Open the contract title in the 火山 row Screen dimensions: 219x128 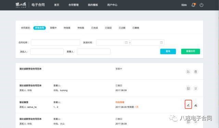30,119
